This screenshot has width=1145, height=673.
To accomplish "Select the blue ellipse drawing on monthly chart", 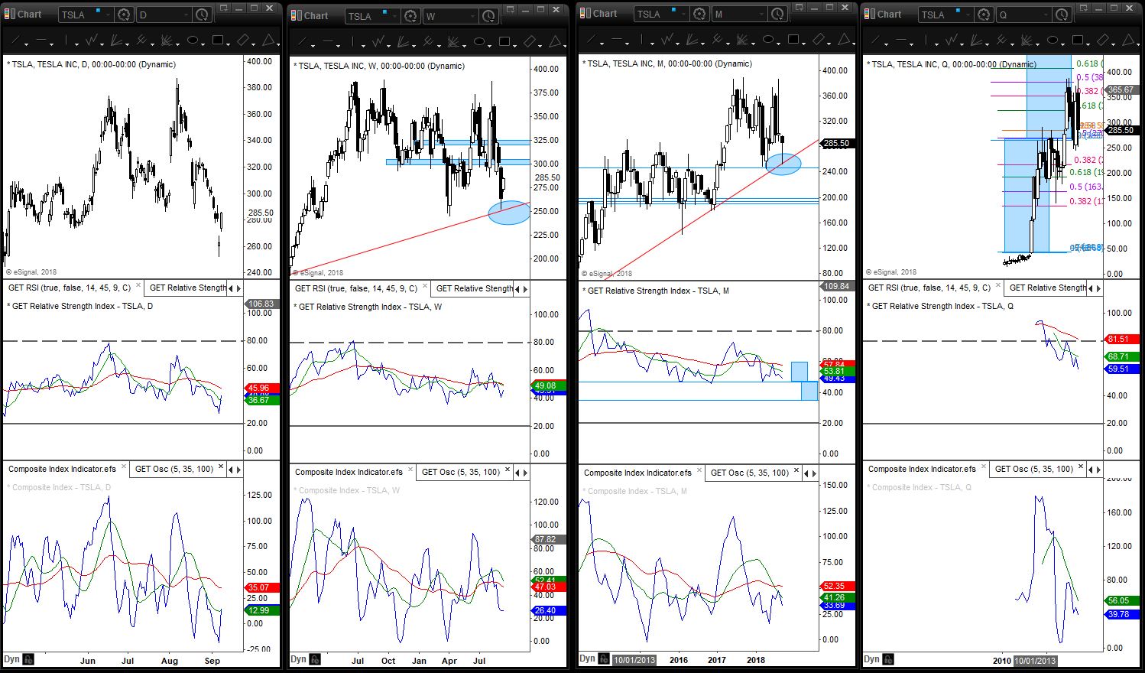I will [783, 164].
